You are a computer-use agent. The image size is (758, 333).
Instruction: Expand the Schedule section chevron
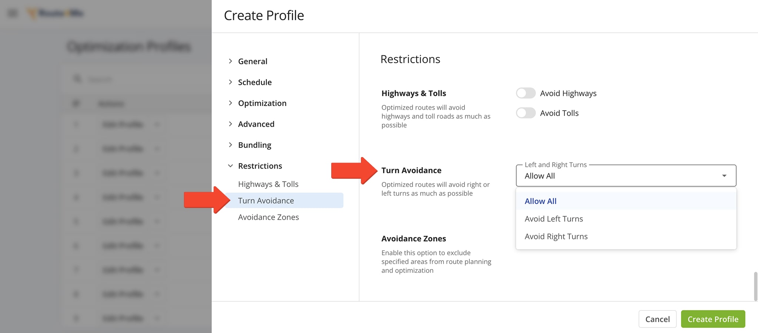click(230, 82)
